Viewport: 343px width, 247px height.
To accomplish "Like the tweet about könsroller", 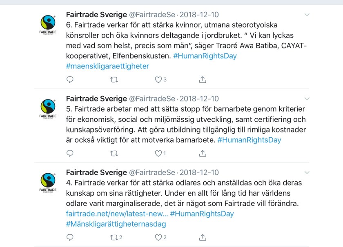I will coord(158,79).
